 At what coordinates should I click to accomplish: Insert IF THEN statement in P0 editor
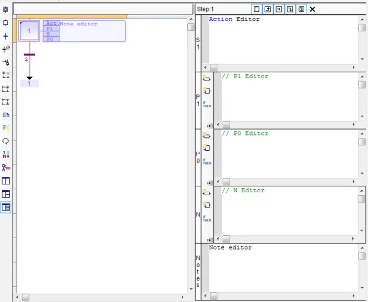pyautogui.click(x=207, y=162)
